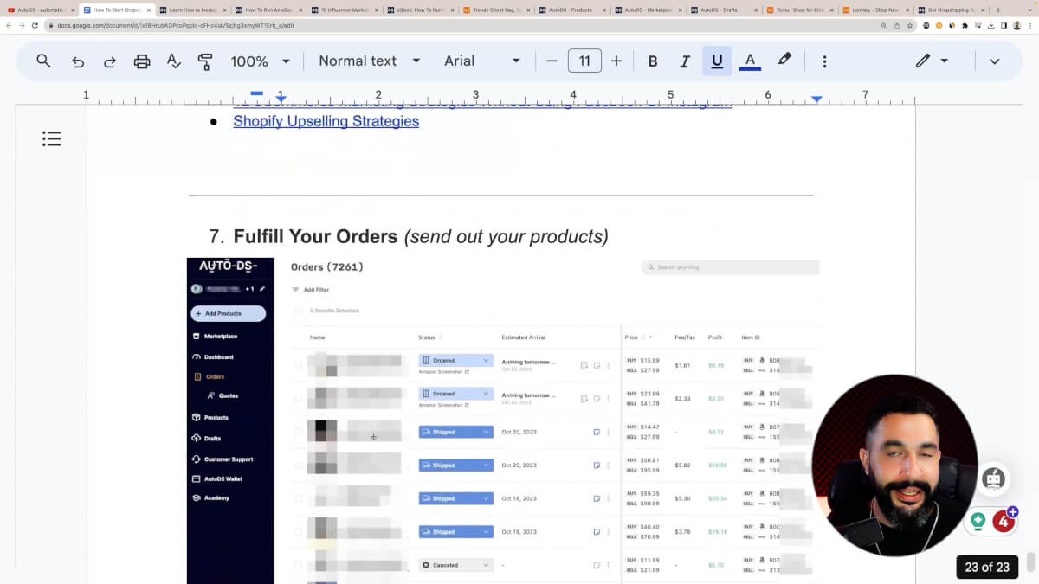This screenshot has height=584, width=1039.
Task: Go forward to the next page
Action: pyautogui.click(x=22, y=26)
